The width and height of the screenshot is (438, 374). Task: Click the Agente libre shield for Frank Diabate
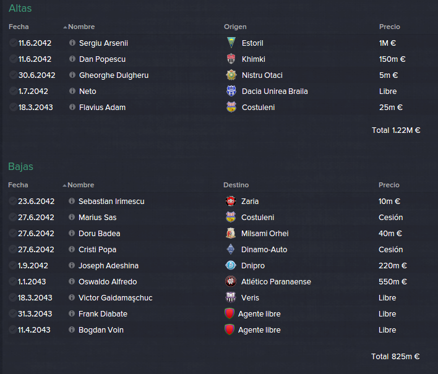(x=230, y=313)
